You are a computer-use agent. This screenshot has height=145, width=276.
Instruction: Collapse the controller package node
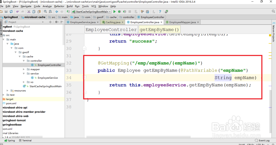click(24, 61)
